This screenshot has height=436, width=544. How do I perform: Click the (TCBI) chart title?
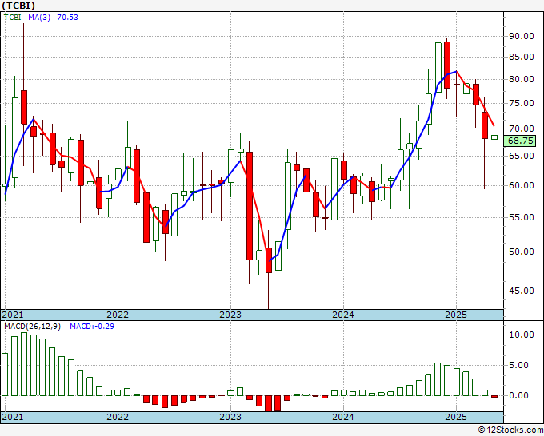click(x=18, y=6)
